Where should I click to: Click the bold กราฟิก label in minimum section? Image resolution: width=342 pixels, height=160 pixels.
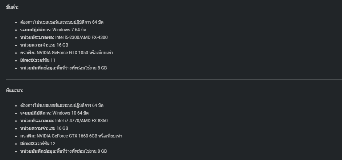(28, 53)
